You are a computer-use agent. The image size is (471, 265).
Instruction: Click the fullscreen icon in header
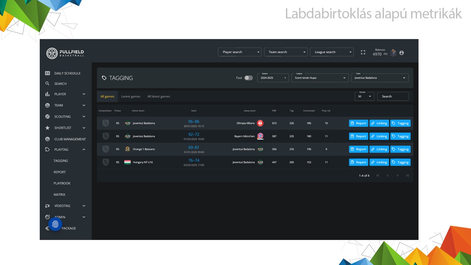point(363,52)
